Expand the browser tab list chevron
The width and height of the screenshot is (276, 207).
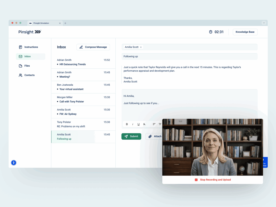(x=264, y=23)
